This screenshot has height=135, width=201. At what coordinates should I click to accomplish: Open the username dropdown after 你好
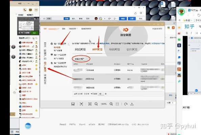(59, 29)
